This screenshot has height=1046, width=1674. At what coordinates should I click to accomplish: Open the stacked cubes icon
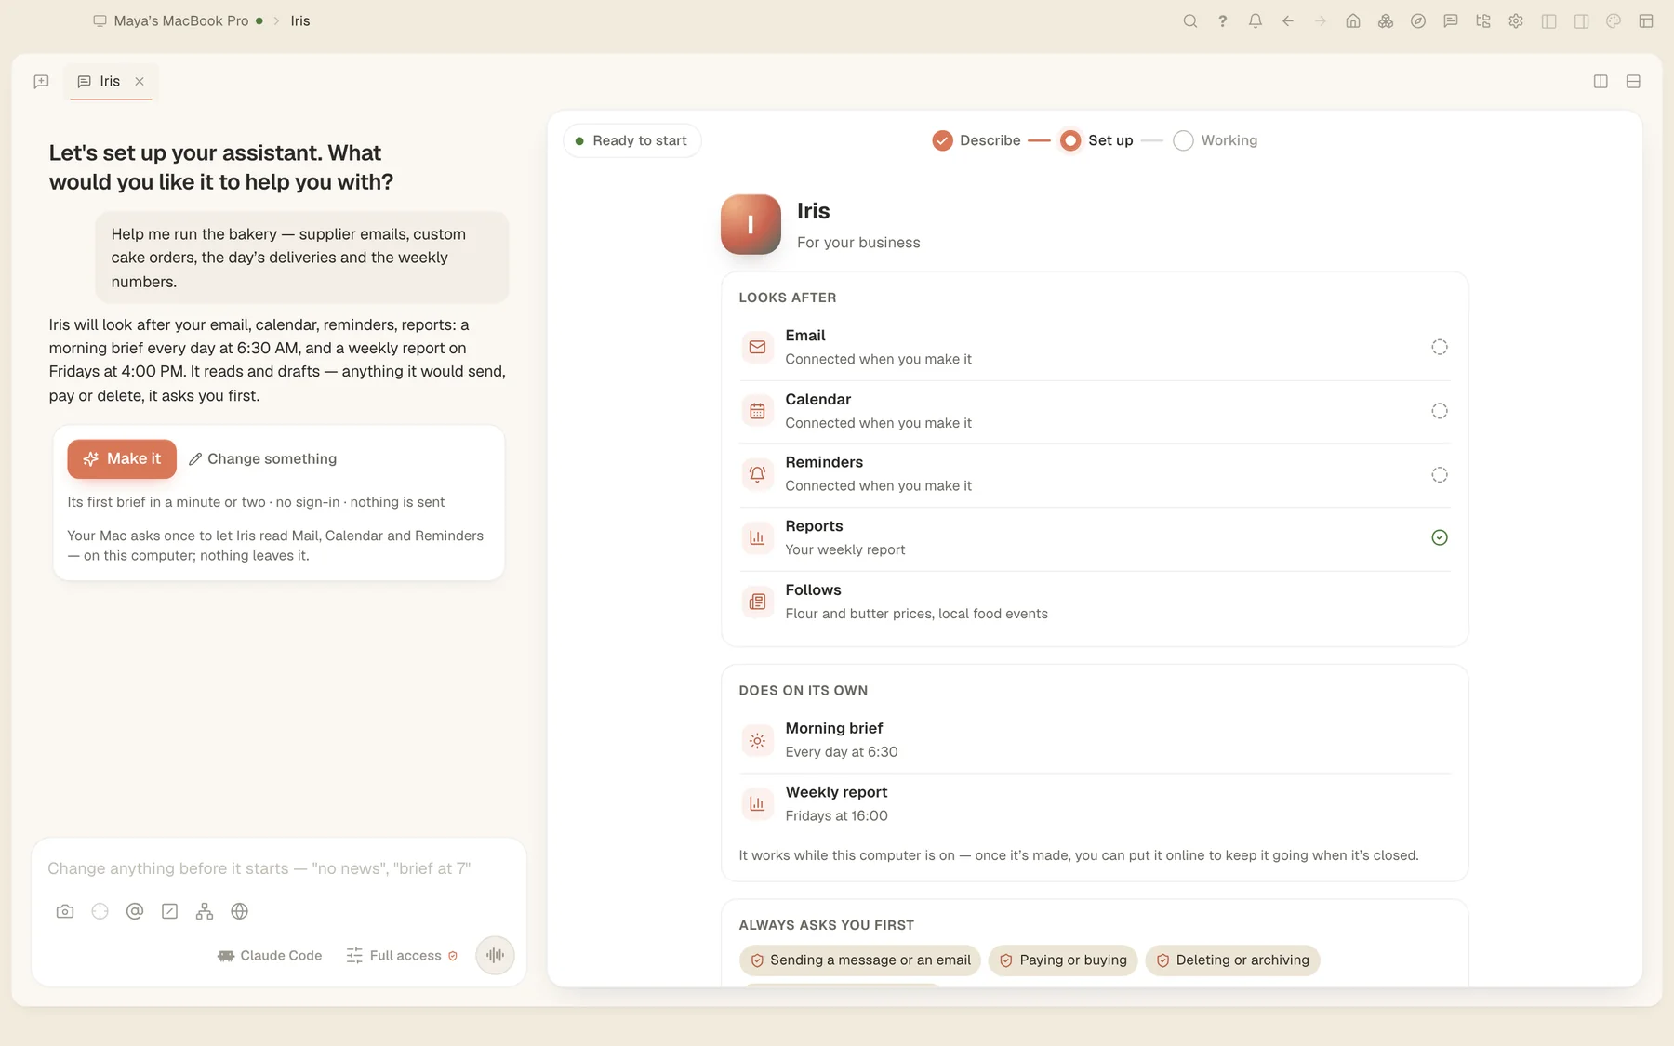point(1385,21)
